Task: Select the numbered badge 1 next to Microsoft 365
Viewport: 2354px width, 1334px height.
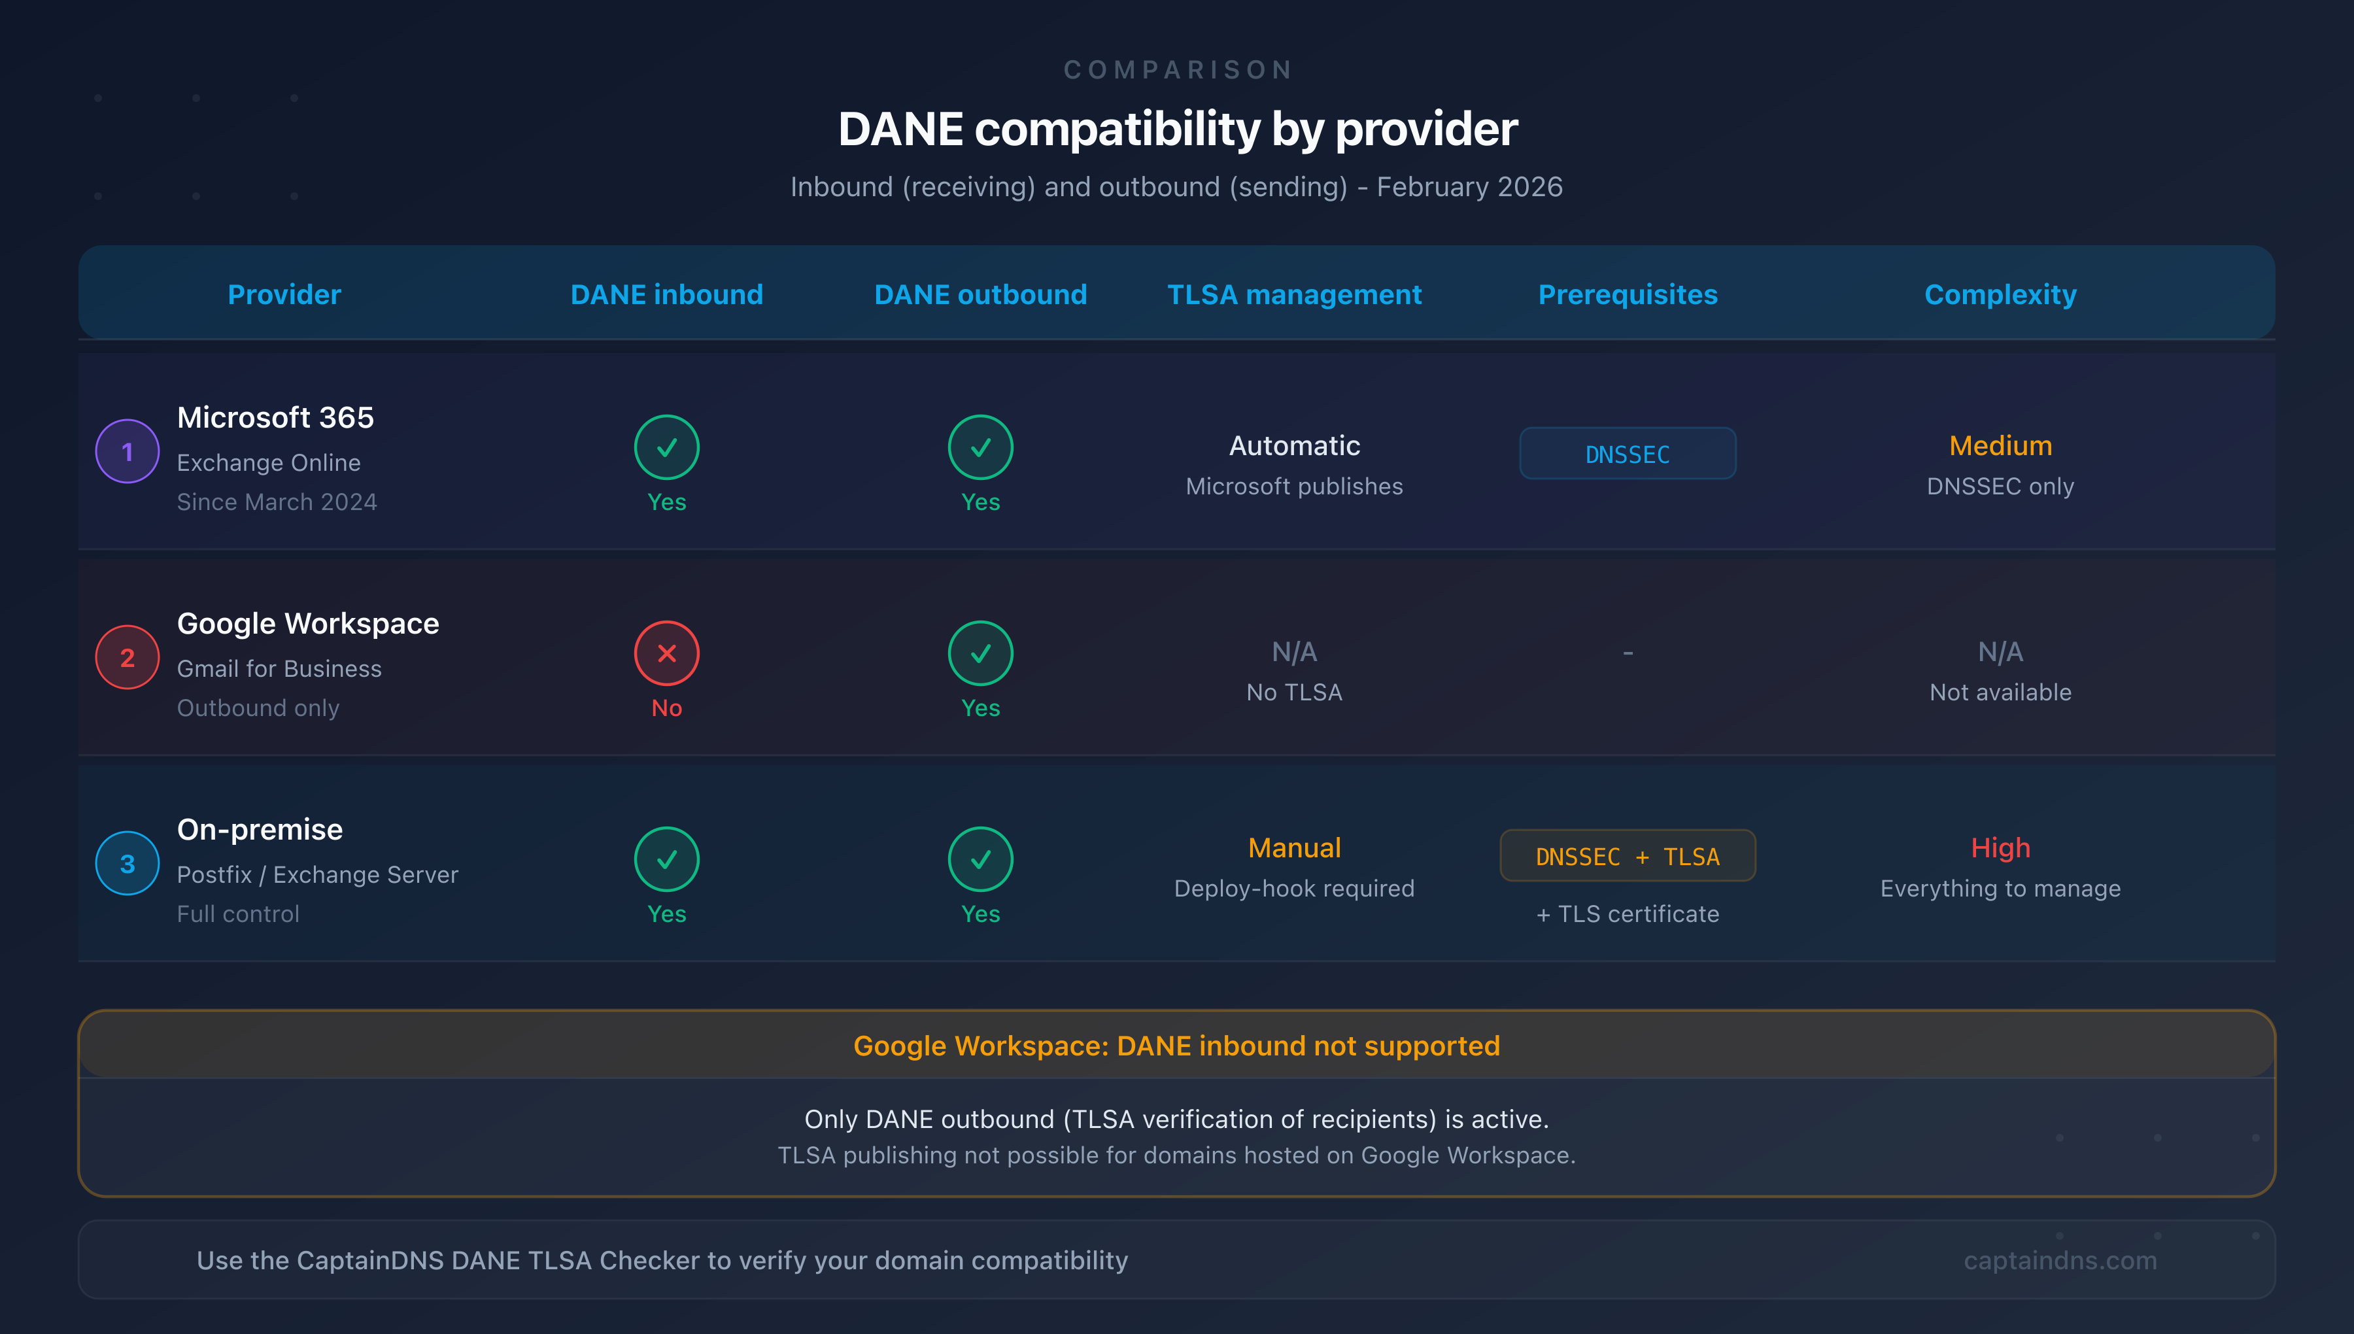Action: click(x=128, y=451)
